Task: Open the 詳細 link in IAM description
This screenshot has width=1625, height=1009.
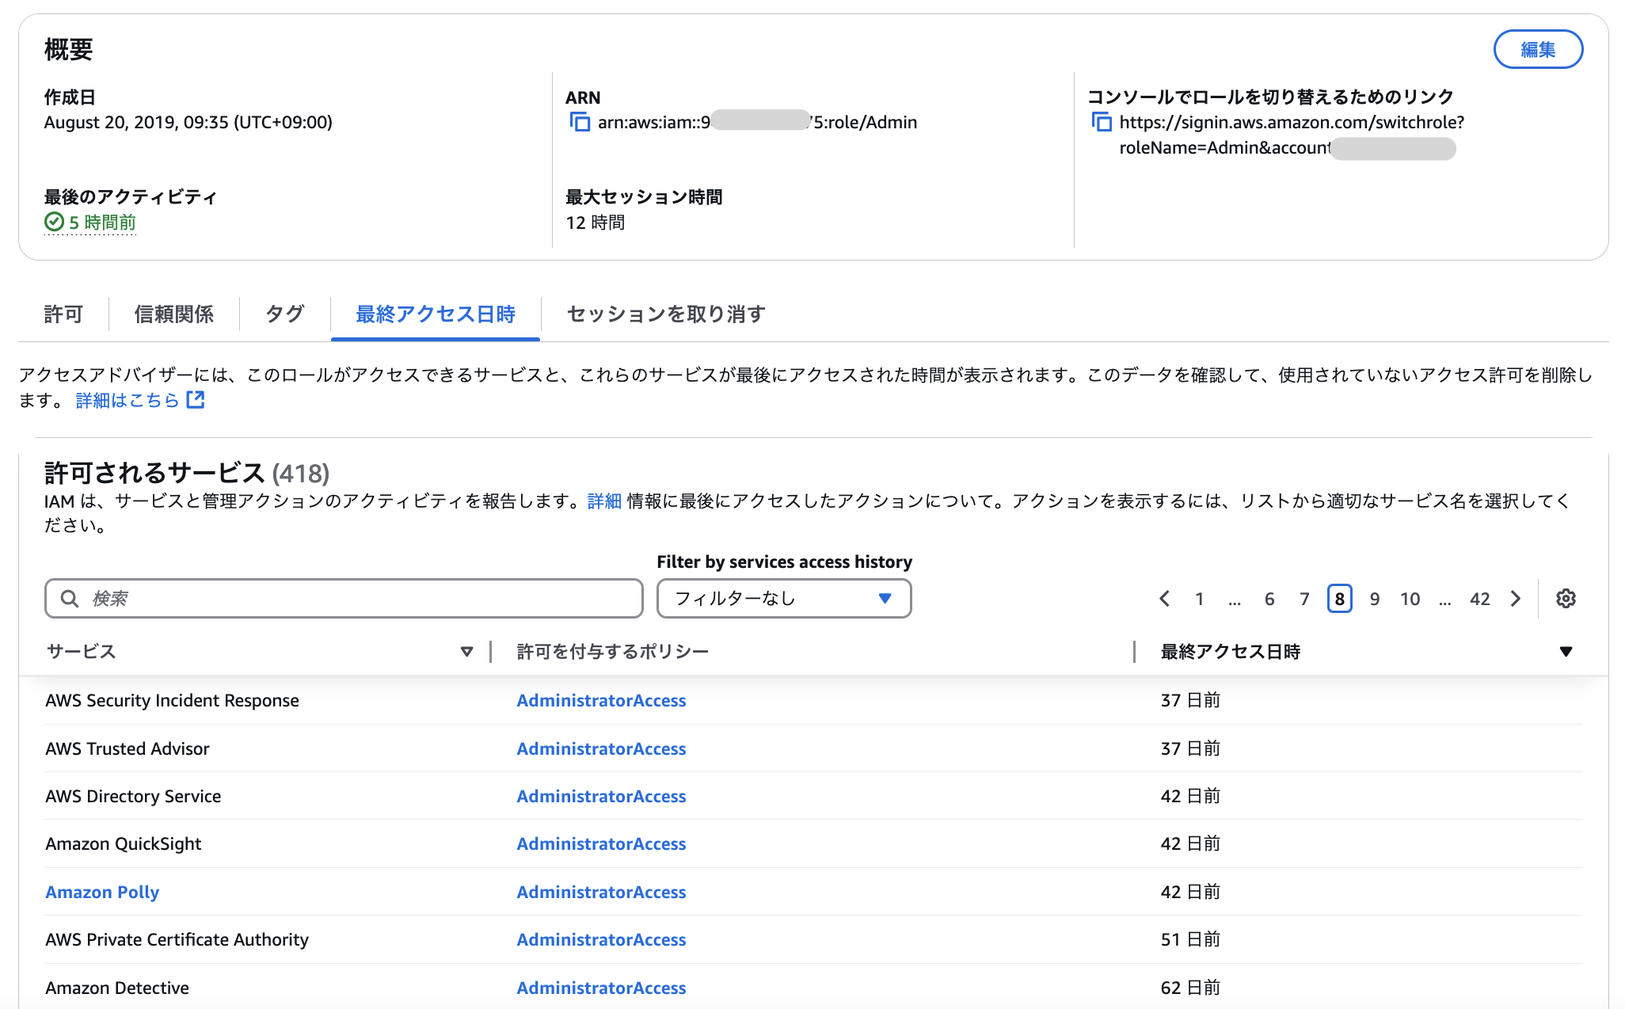Action: tap(604, 501)
